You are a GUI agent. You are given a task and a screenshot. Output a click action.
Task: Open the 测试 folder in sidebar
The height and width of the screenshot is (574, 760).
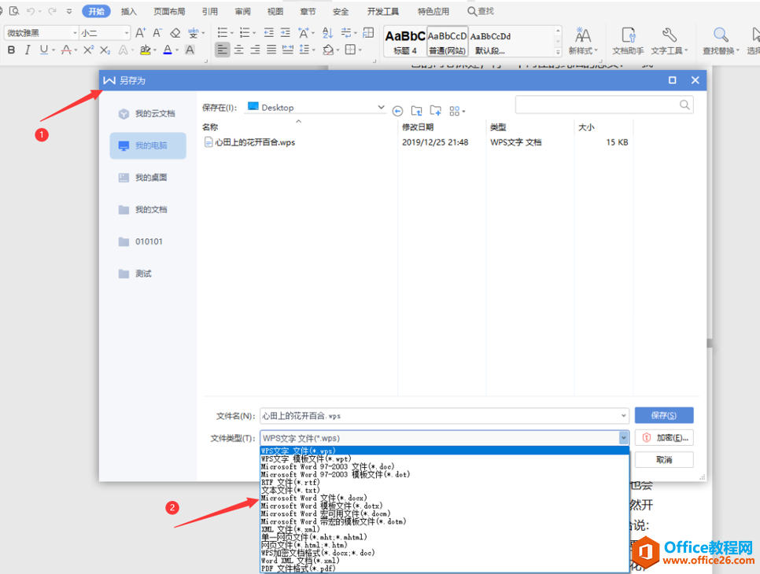point(147,274)
